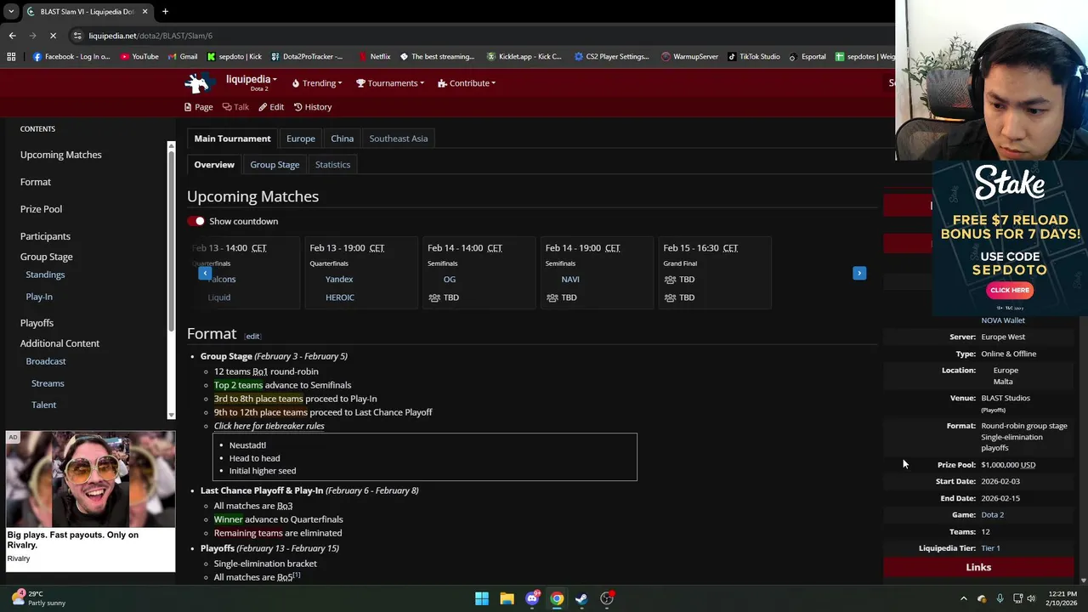
Task: Open the Yandex team link
Action: click(x=339, y=280)
